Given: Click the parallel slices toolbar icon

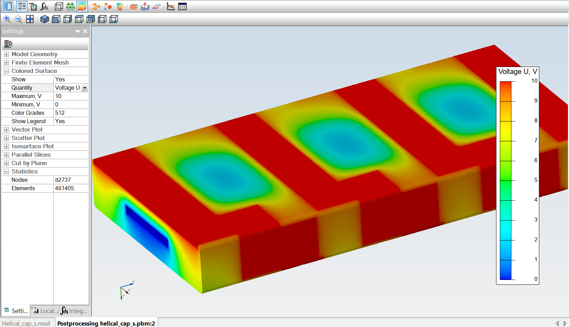Looking at the screenshot, I should [133, 7].
